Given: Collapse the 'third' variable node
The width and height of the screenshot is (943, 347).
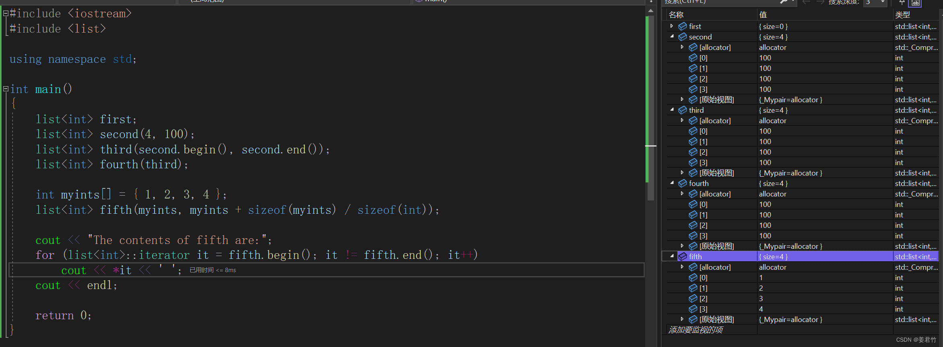Looking at the screenshot, I should tap(672, 110).
